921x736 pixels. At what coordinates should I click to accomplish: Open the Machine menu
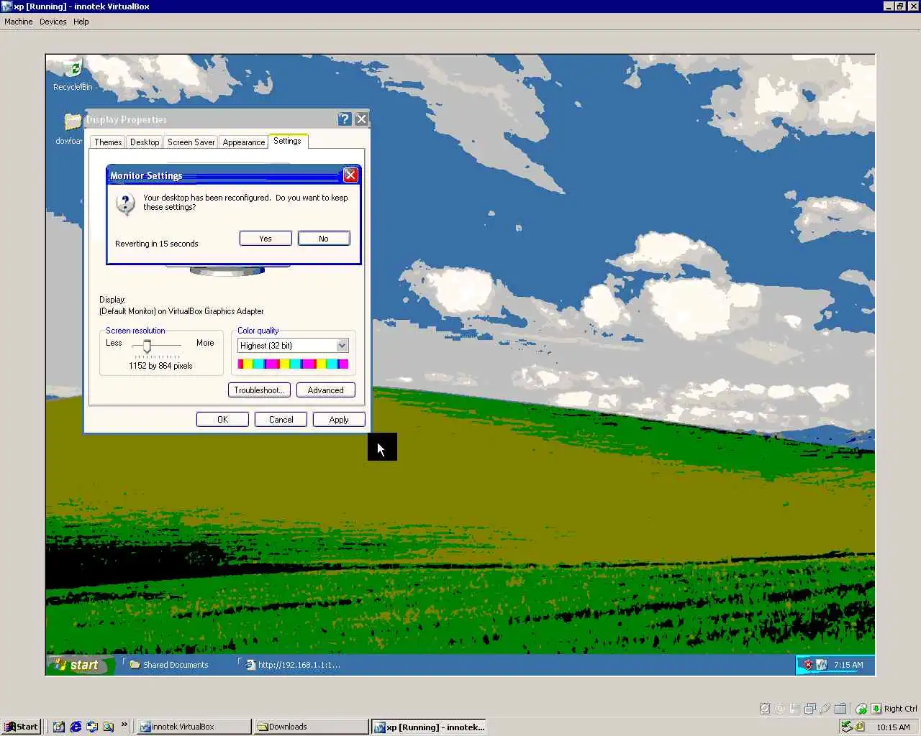[x=19, y=22]
